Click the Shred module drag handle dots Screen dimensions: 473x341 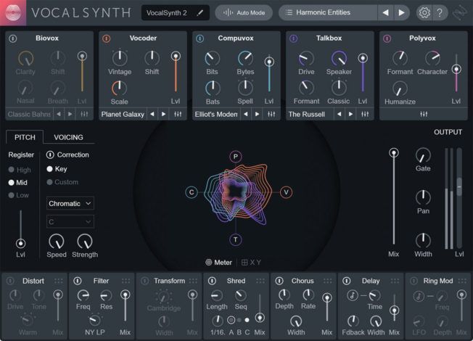click(260, 281)
